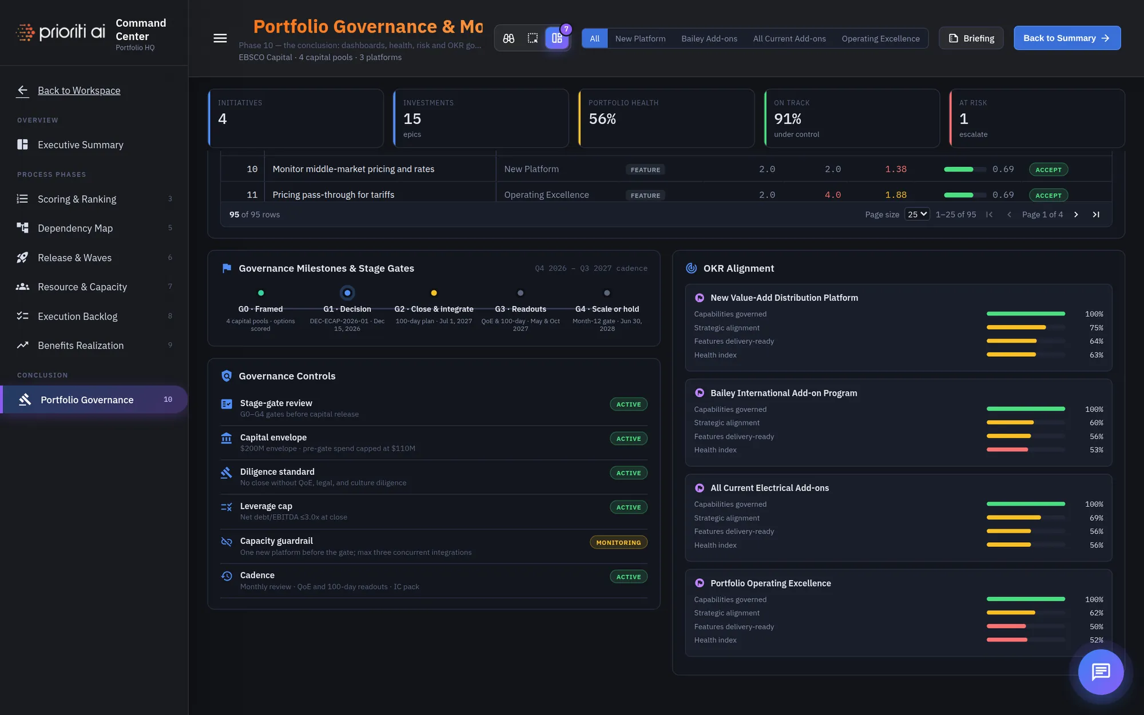Viewport: 1144px width, 715px height.
Task: Click the Portfolio Health 56% card
Action: pyautogui.click(x=666, y=118)
